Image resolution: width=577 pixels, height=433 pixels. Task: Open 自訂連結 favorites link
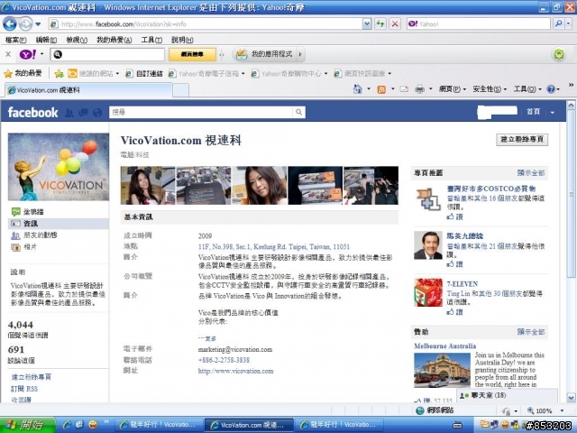(144, 74)
